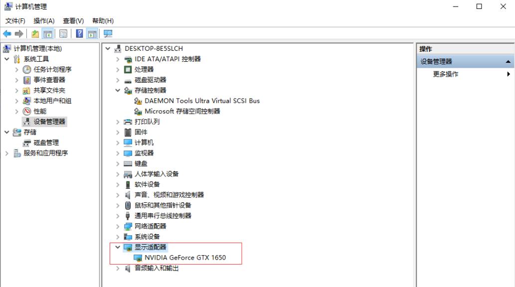Click the firmware chip icon
515x287 pixels.
point(128,133)
